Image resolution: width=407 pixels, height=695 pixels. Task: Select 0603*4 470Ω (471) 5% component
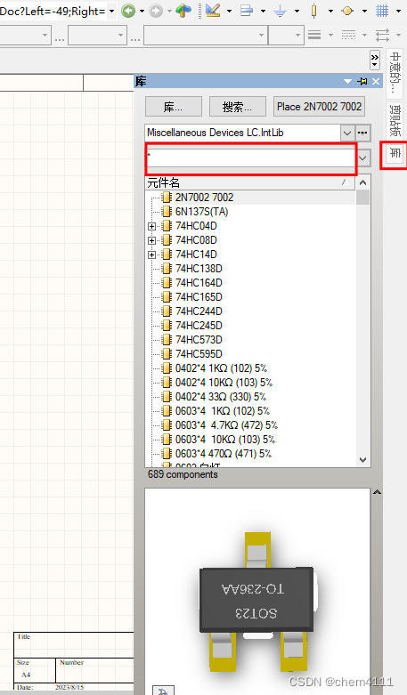(x=224, y=454)
